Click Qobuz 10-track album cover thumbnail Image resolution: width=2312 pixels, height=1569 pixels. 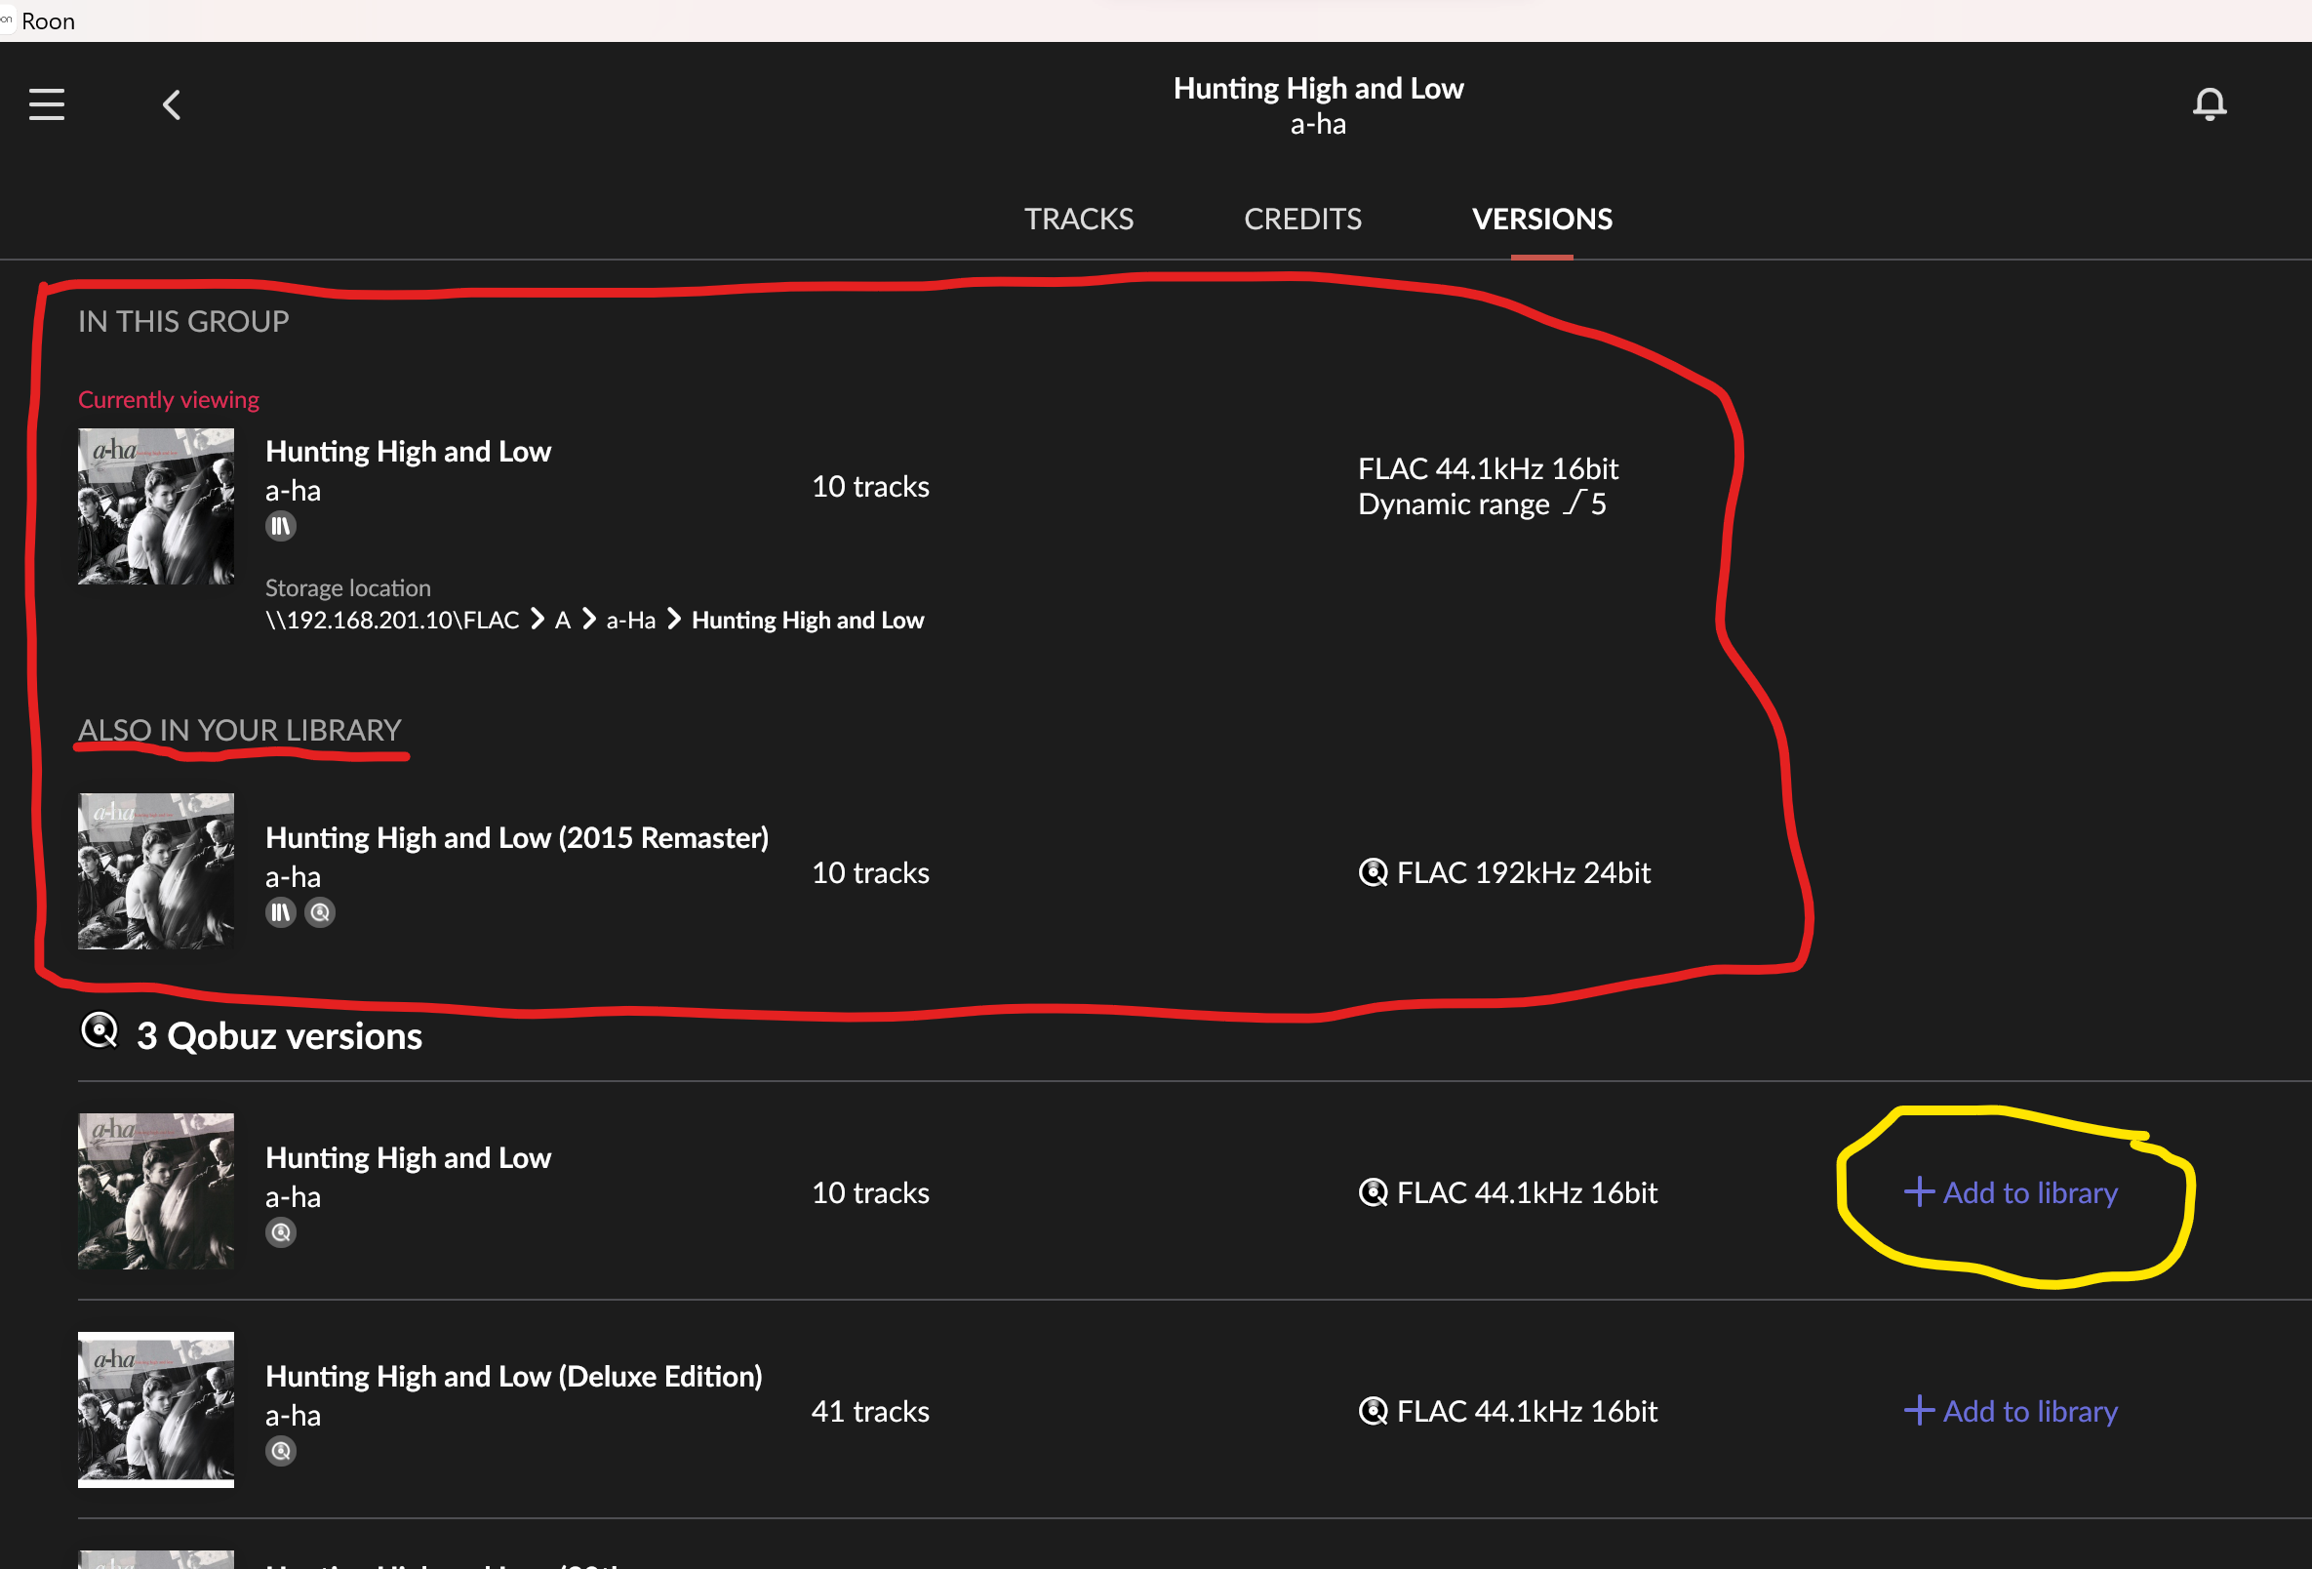click(x=156, y=1191)
